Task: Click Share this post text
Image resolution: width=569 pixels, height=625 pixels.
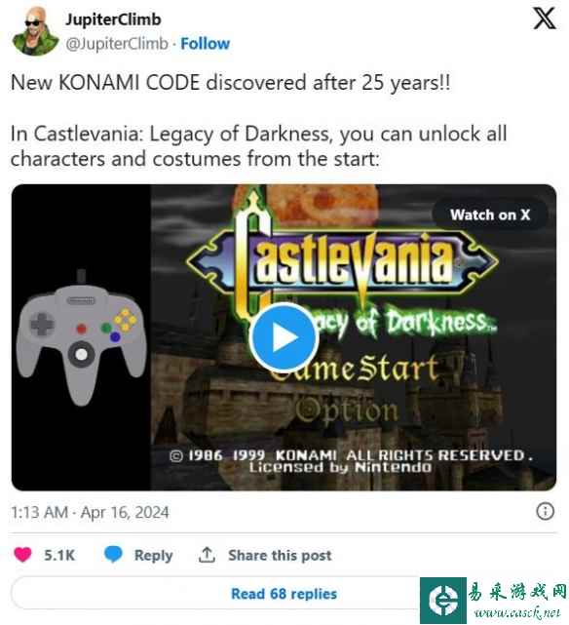Action: 280,555
